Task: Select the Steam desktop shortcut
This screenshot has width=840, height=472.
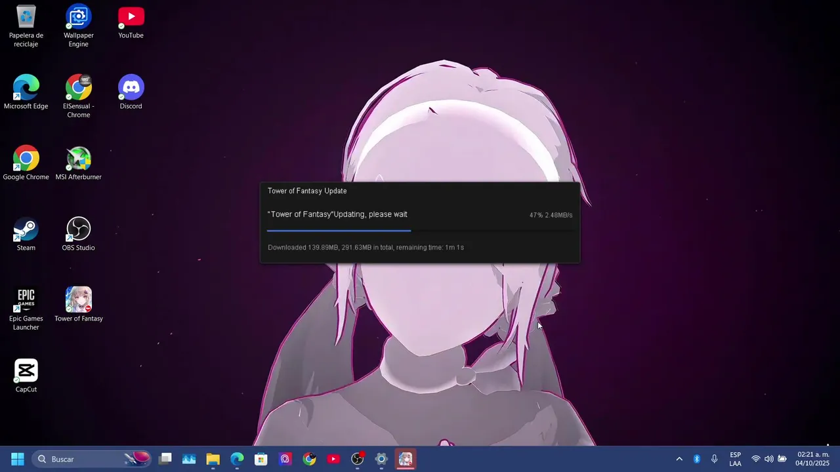Action: click(x=26, y=234)
